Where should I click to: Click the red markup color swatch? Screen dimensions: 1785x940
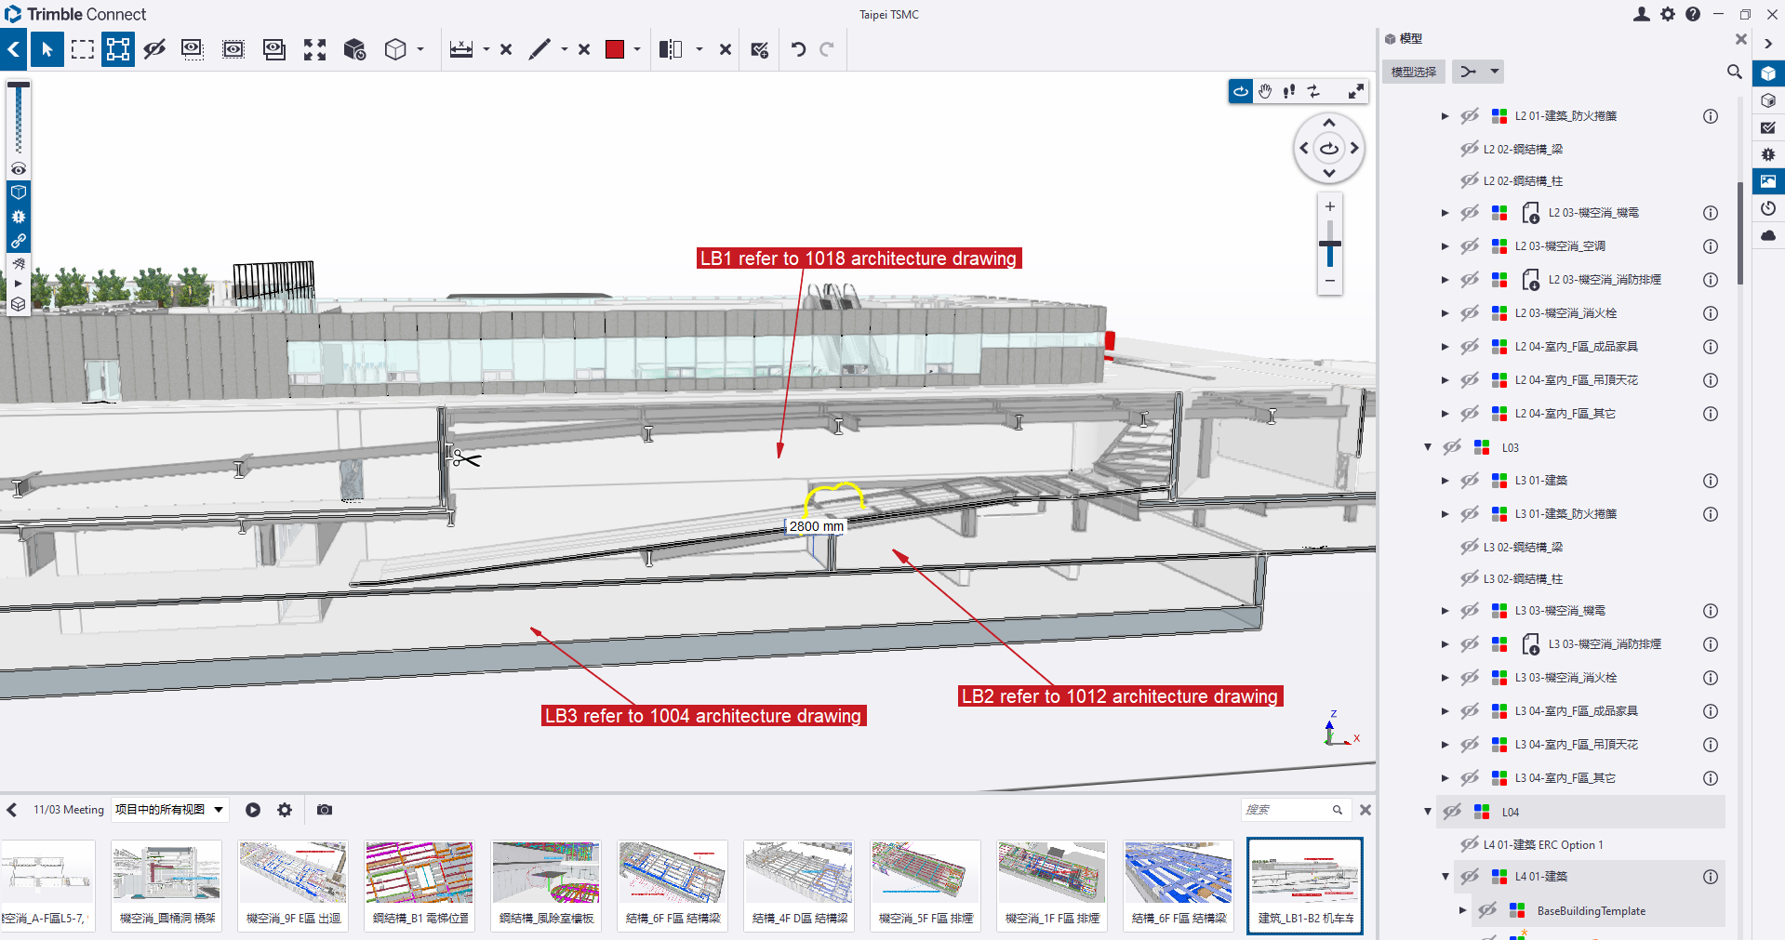[x=615, y=49]
